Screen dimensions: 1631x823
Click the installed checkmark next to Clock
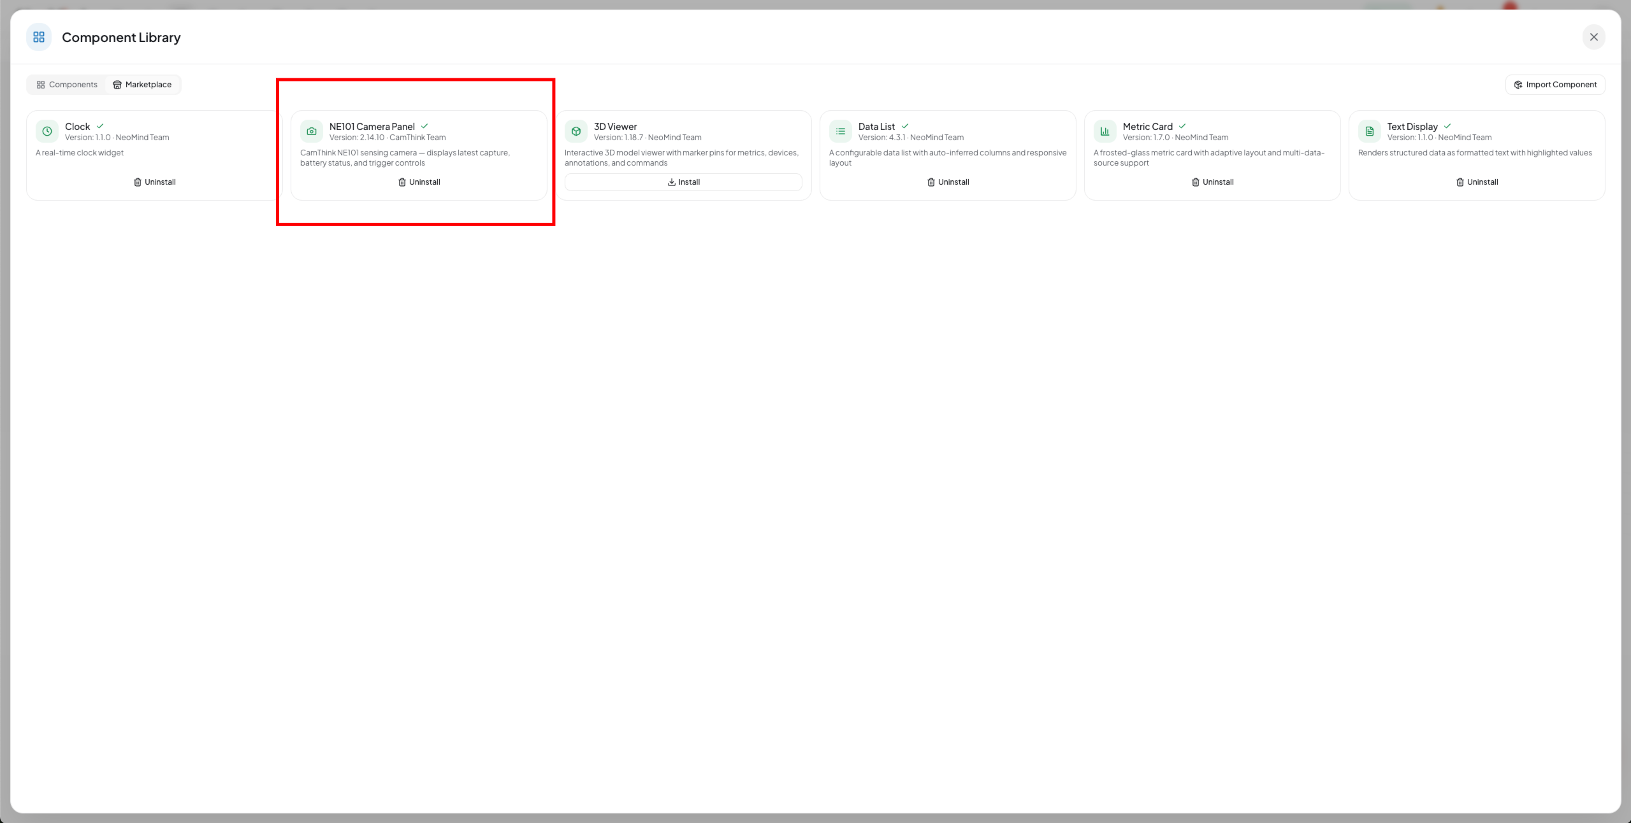click(100, 126)
